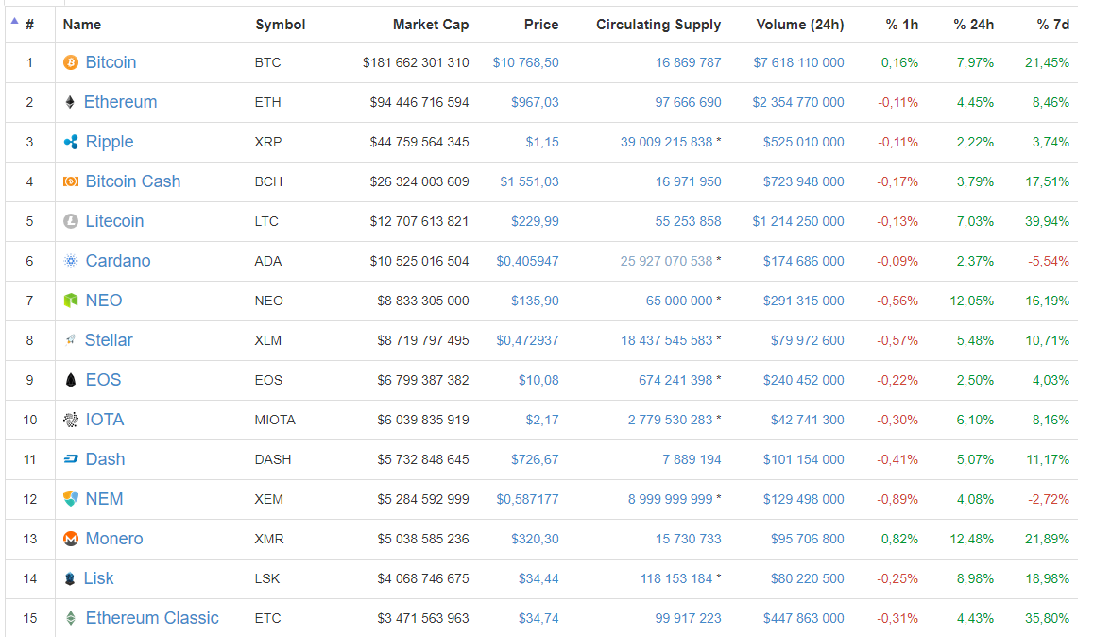Click the IOTA logo icon
The width and height of the screenshot is (1094, 637).
point(71,420)
